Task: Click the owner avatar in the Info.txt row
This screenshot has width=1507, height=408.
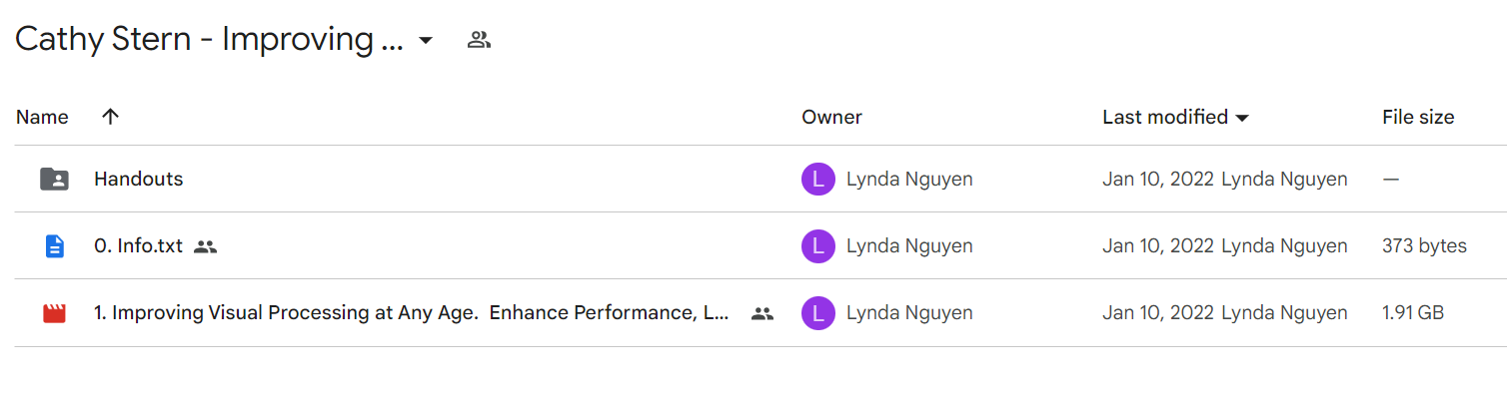Action: [x=818, y=246]
